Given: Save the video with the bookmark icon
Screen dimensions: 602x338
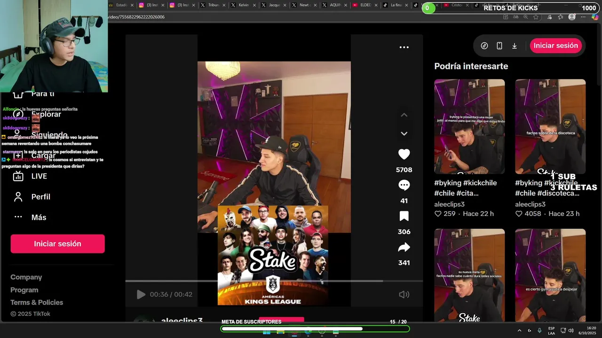Looking at the screenshot, I should (x=404, y=216).
